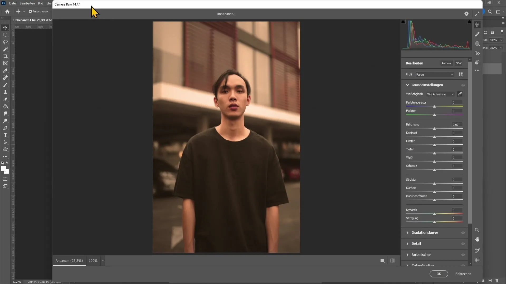Expand the Detail section
This screenshot has height=284, width=506.
point(407,244)
